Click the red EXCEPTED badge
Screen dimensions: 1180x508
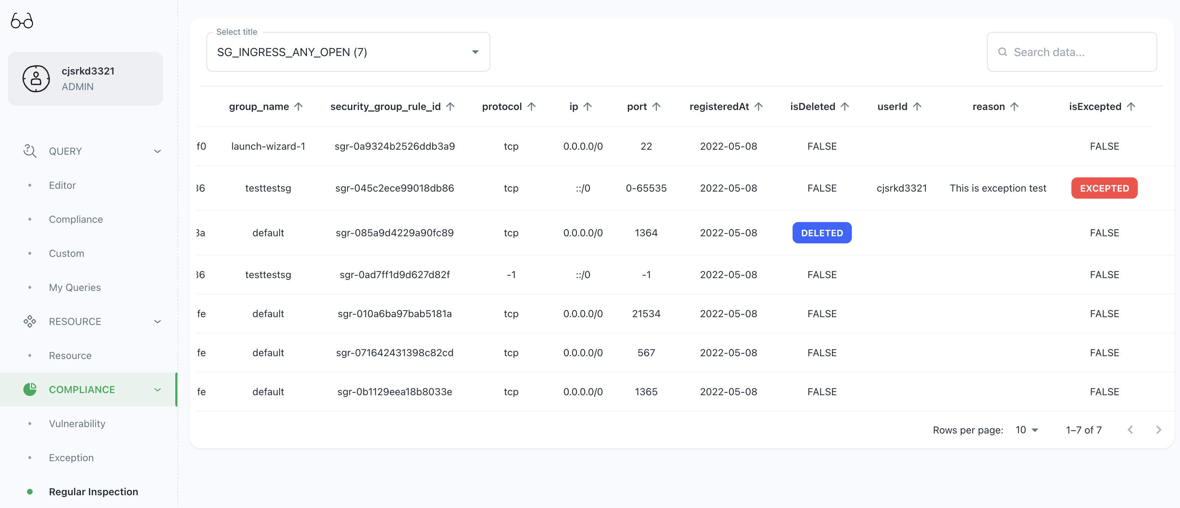1104,188
